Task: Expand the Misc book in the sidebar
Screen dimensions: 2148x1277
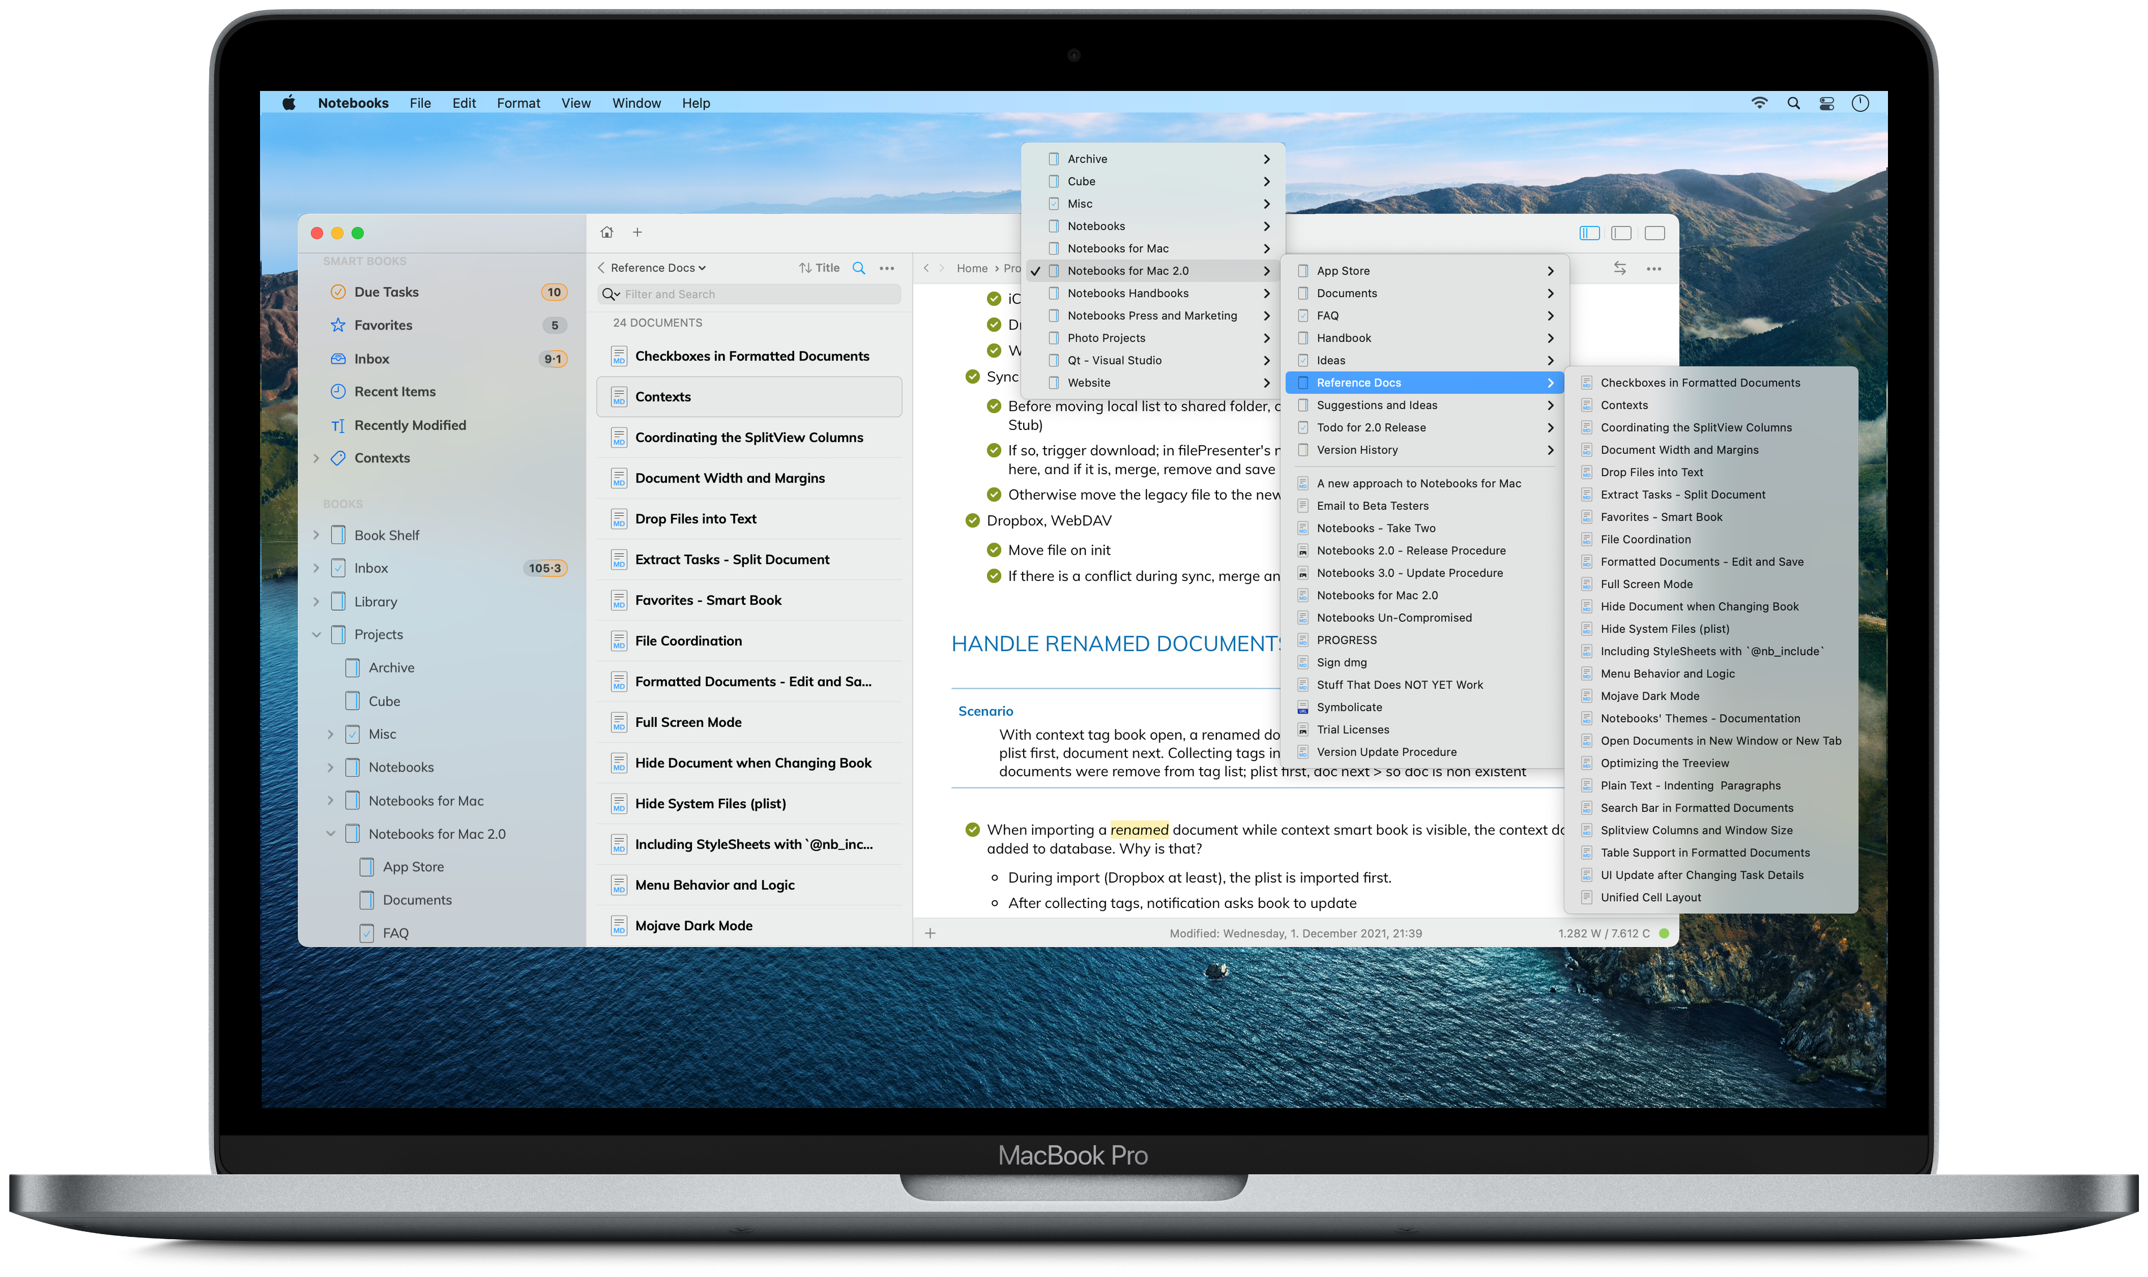Action: click(x=331, y=734)
